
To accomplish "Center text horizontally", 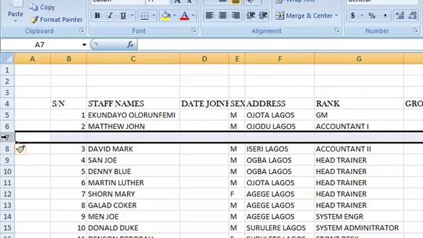I will (223, 16).
